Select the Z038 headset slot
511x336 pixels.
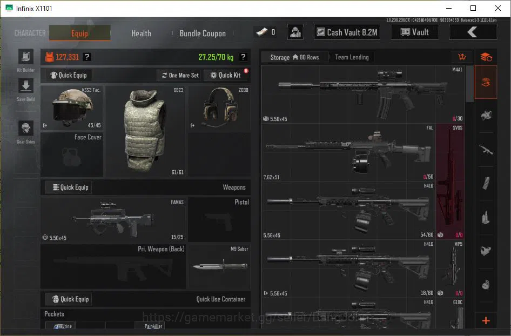pos(220,108)
